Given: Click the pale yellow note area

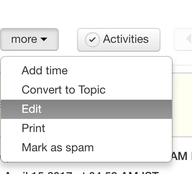Looking at the screenshot, I should pos(182,105).
